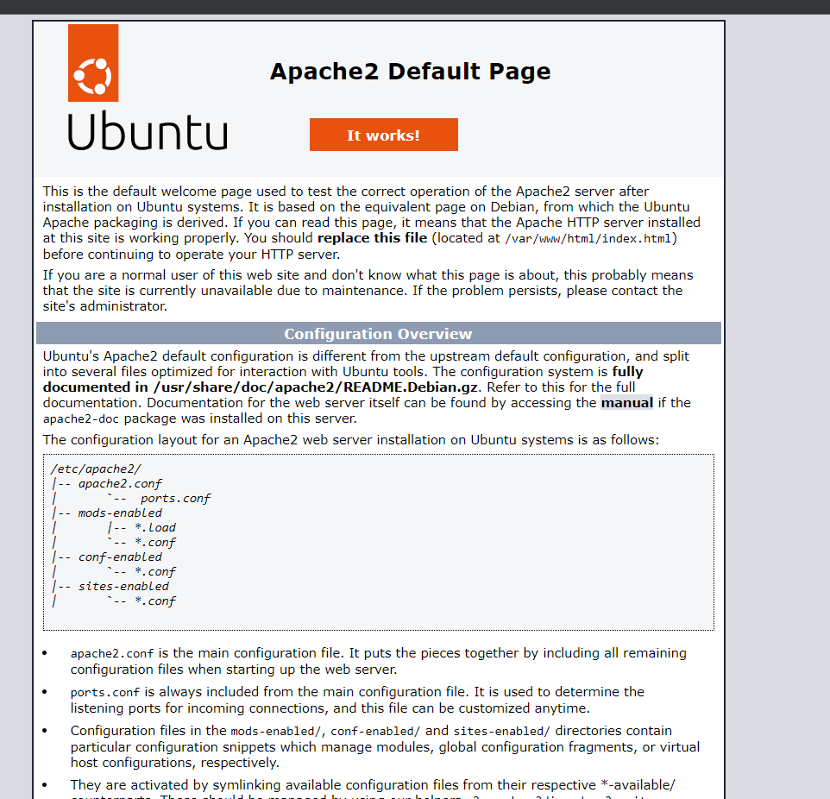Image resolution: width=830 pixels, height=799 pixels.
Task: Open the manual documentation link
Action: coord(626,403)
